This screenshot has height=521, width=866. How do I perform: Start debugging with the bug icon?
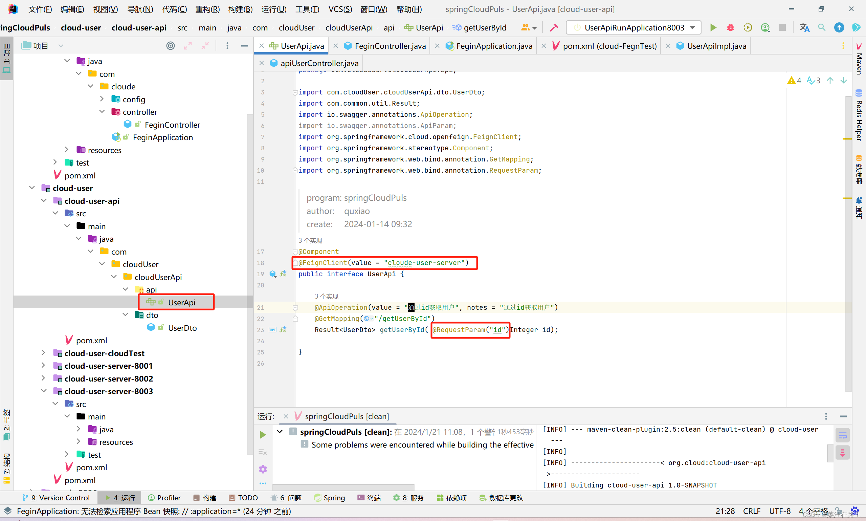(730, 27)
